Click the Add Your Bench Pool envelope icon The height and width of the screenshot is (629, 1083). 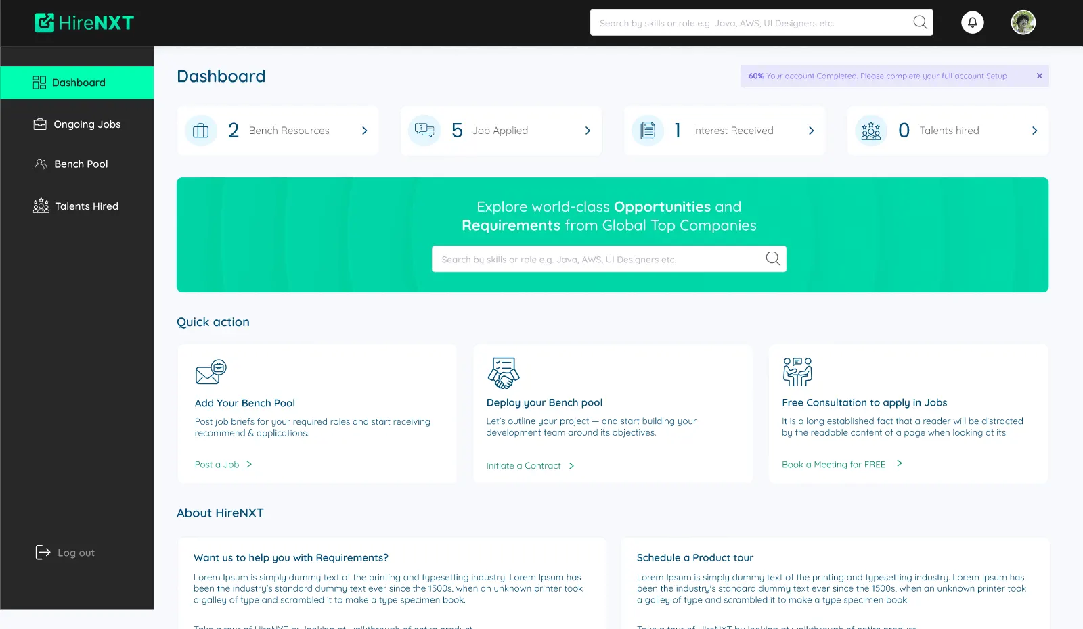[211, 372]
